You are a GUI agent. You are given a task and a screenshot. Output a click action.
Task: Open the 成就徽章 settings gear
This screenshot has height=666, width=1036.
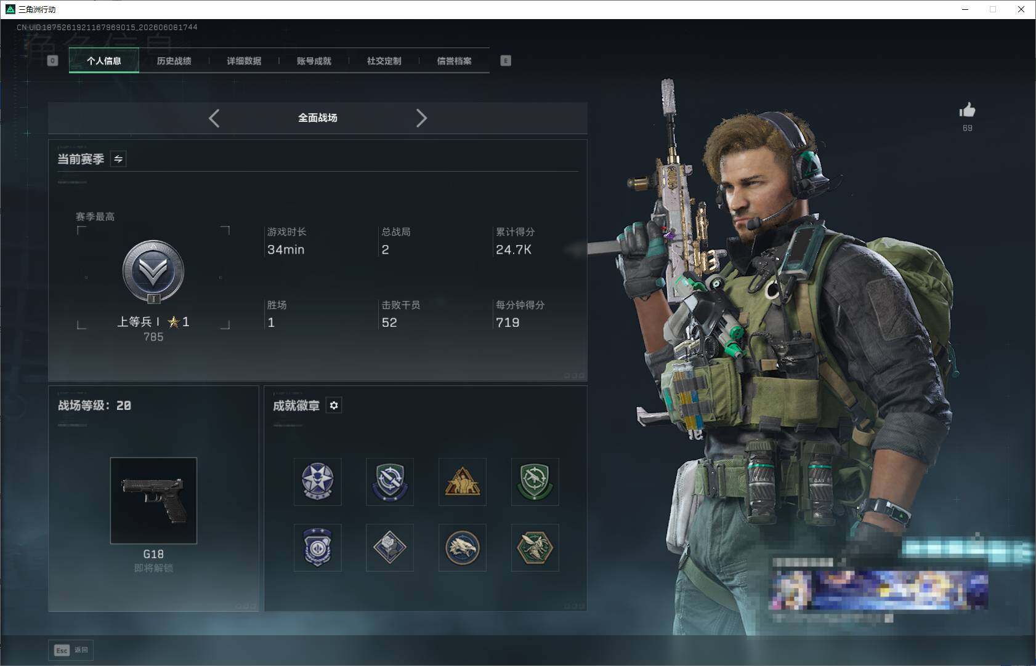click(334, 406)
